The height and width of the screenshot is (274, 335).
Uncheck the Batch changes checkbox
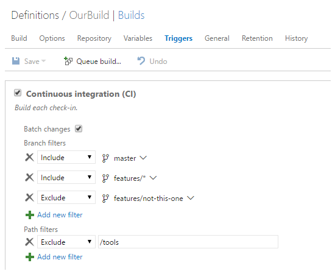[79, 128]
